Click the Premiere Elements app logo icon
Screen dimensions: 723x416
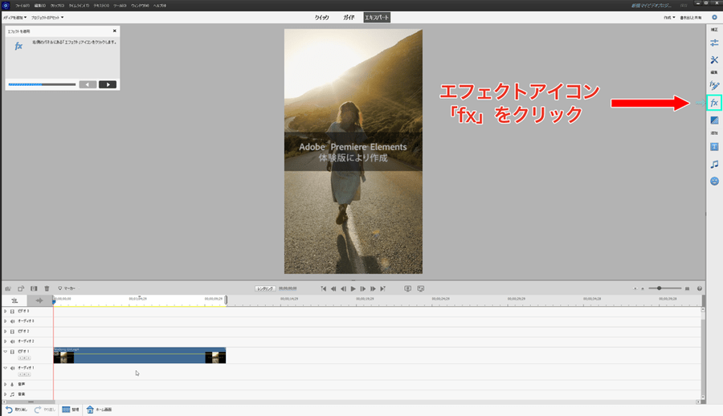click(x=6, y=6)
